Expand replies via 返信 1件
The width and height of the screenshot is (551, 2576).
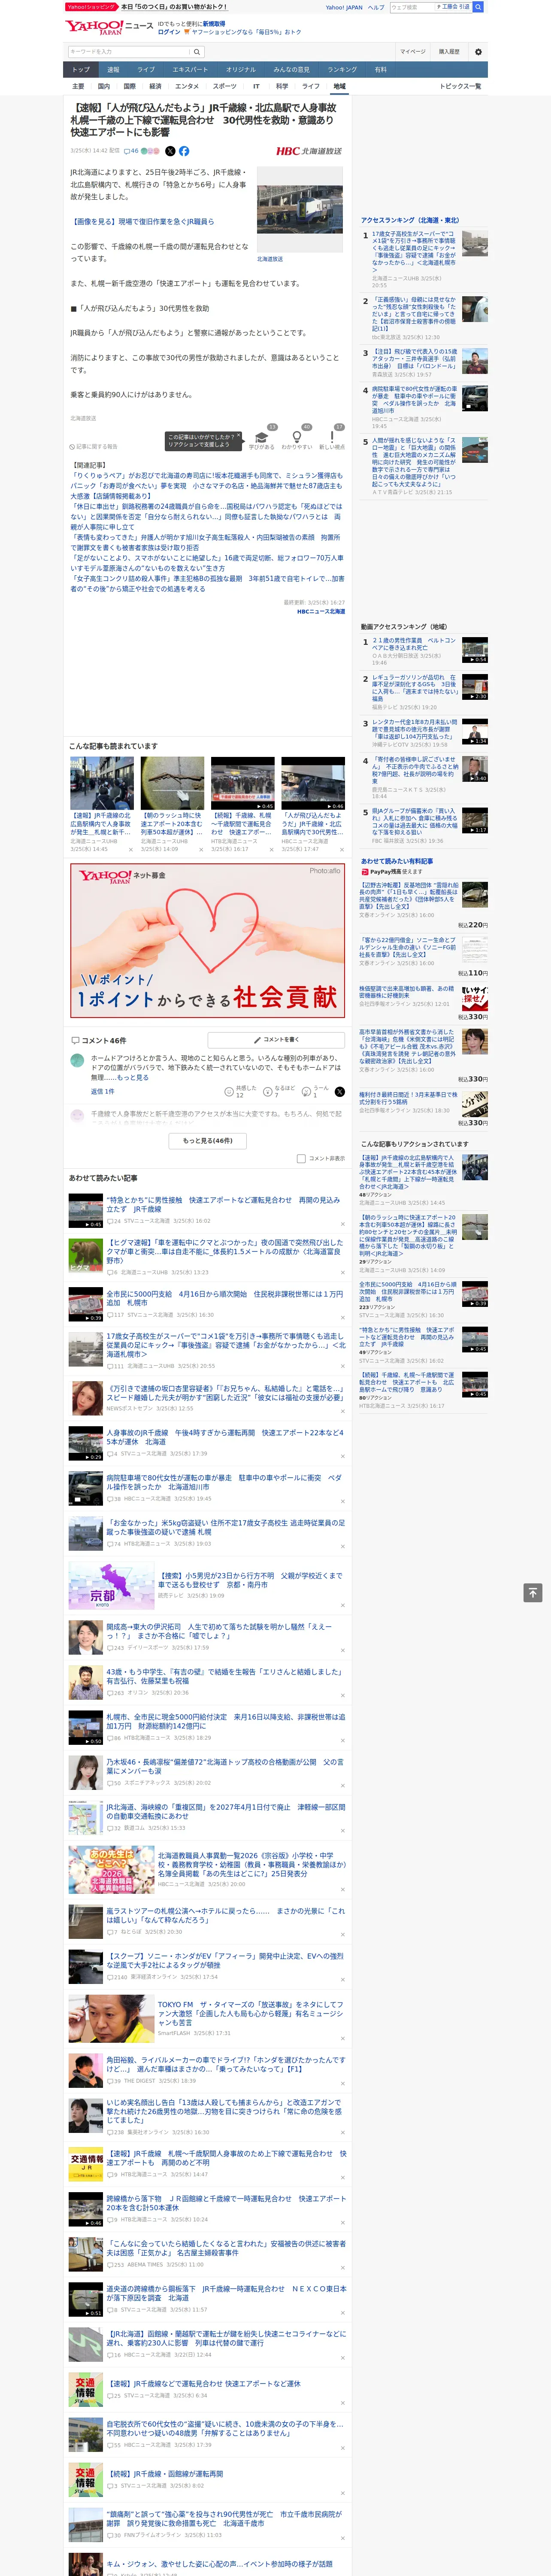(103, 1091)
